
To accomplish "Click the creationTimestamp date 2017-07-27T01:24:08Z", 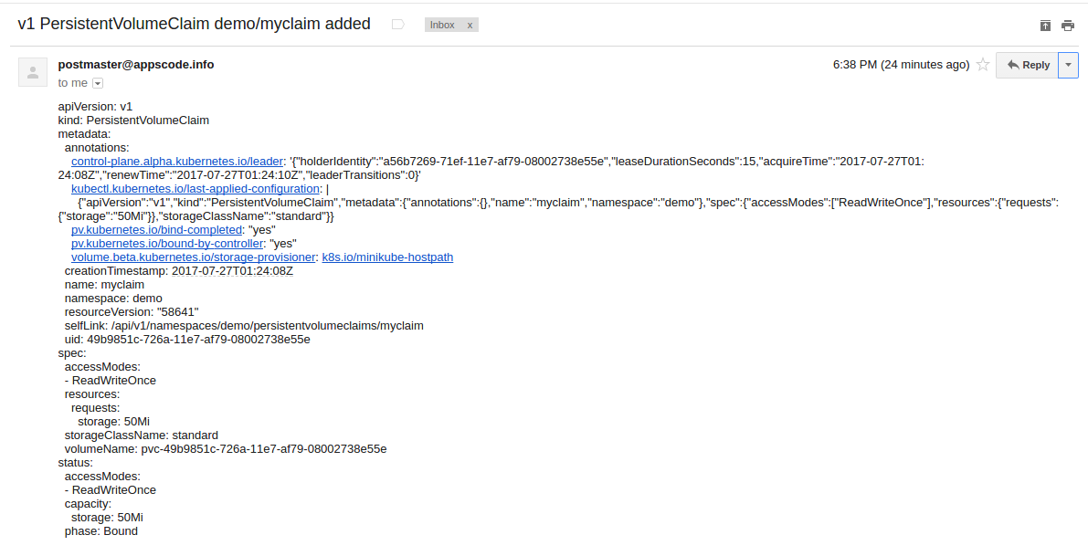I will tap(232, 271).
